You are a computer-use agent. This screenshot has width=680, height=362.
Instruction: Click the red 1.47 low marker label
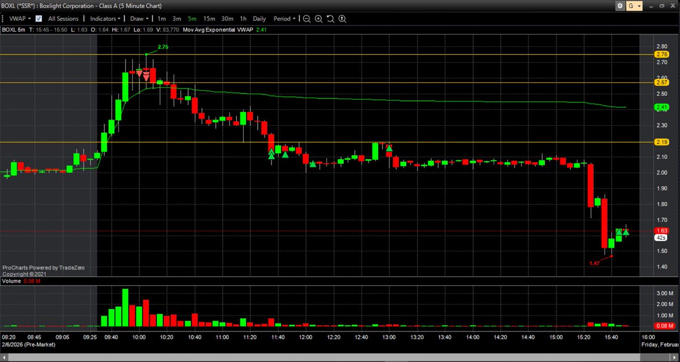[x=594, y=263]
